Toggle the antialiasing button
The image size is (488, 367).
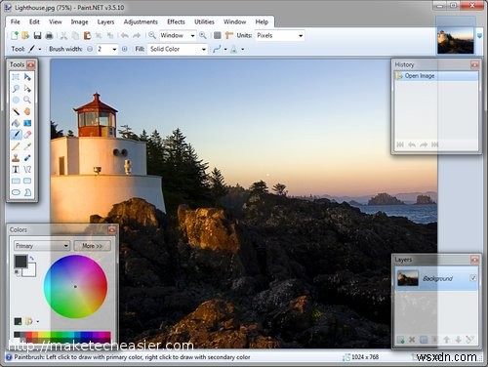click(218, 49)
